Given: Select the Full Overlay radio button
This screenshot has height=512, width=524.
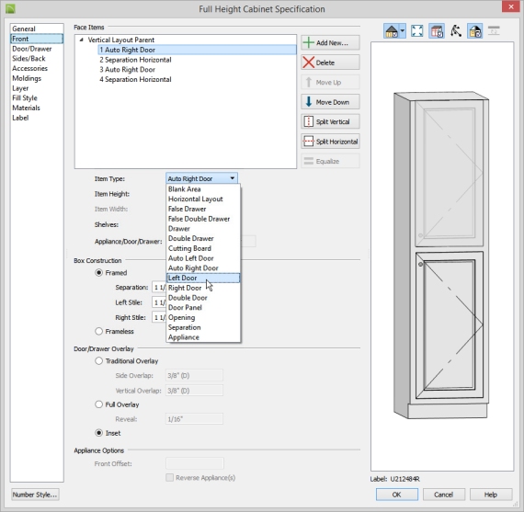Looking at the screenshot, I should (x=99, y=404).
